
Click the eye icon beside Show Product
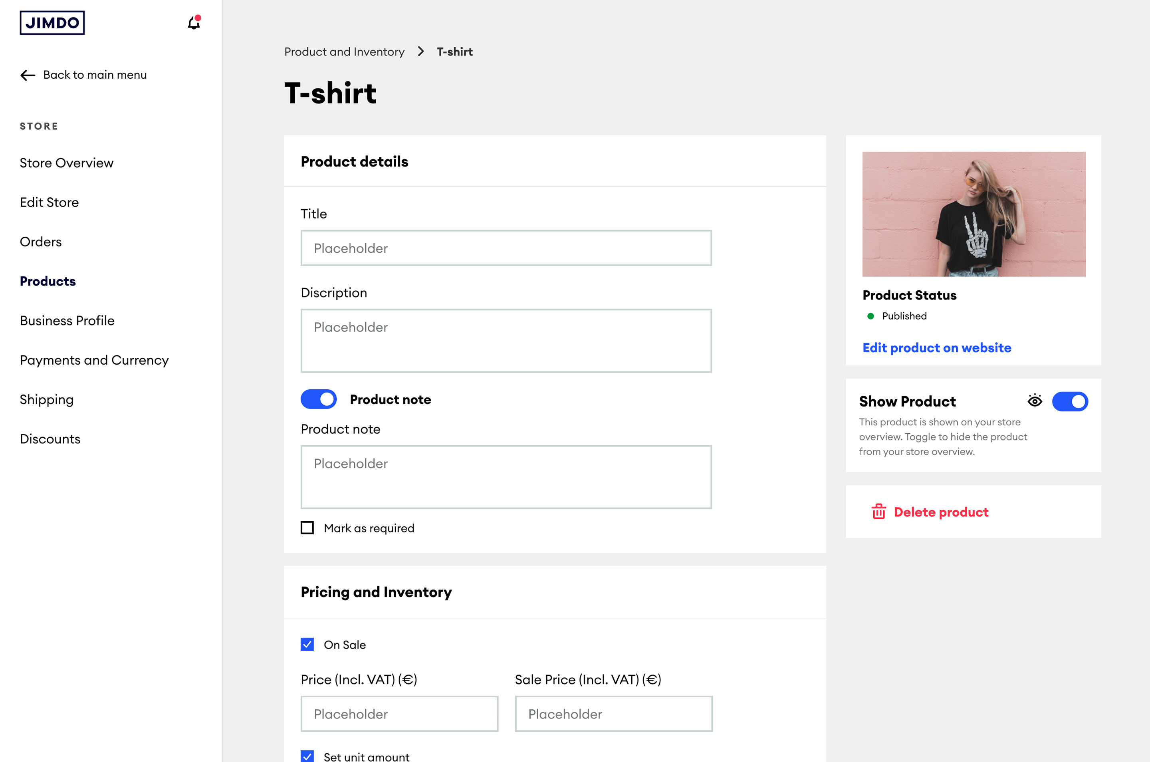tap(1034, 401)
